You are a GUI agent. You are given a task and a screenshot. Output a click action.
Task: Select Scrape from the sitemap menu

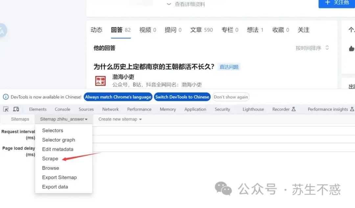tap(50, 159)
